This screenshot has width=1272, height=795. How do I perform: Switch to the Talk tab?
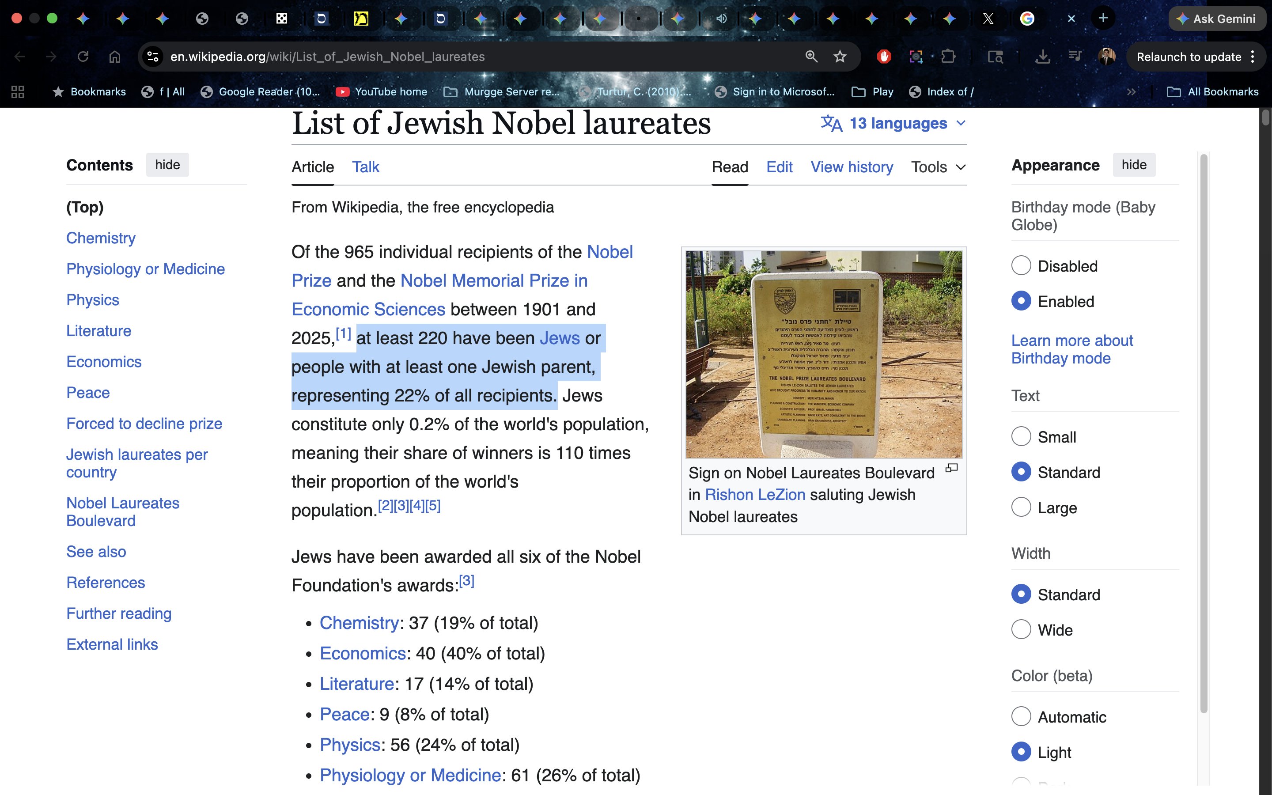365,167
